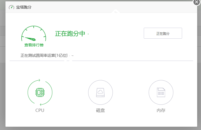The image size is (201, 130).
Task: Click the 宝塔跑分 window title text
Action: (24, 7)
